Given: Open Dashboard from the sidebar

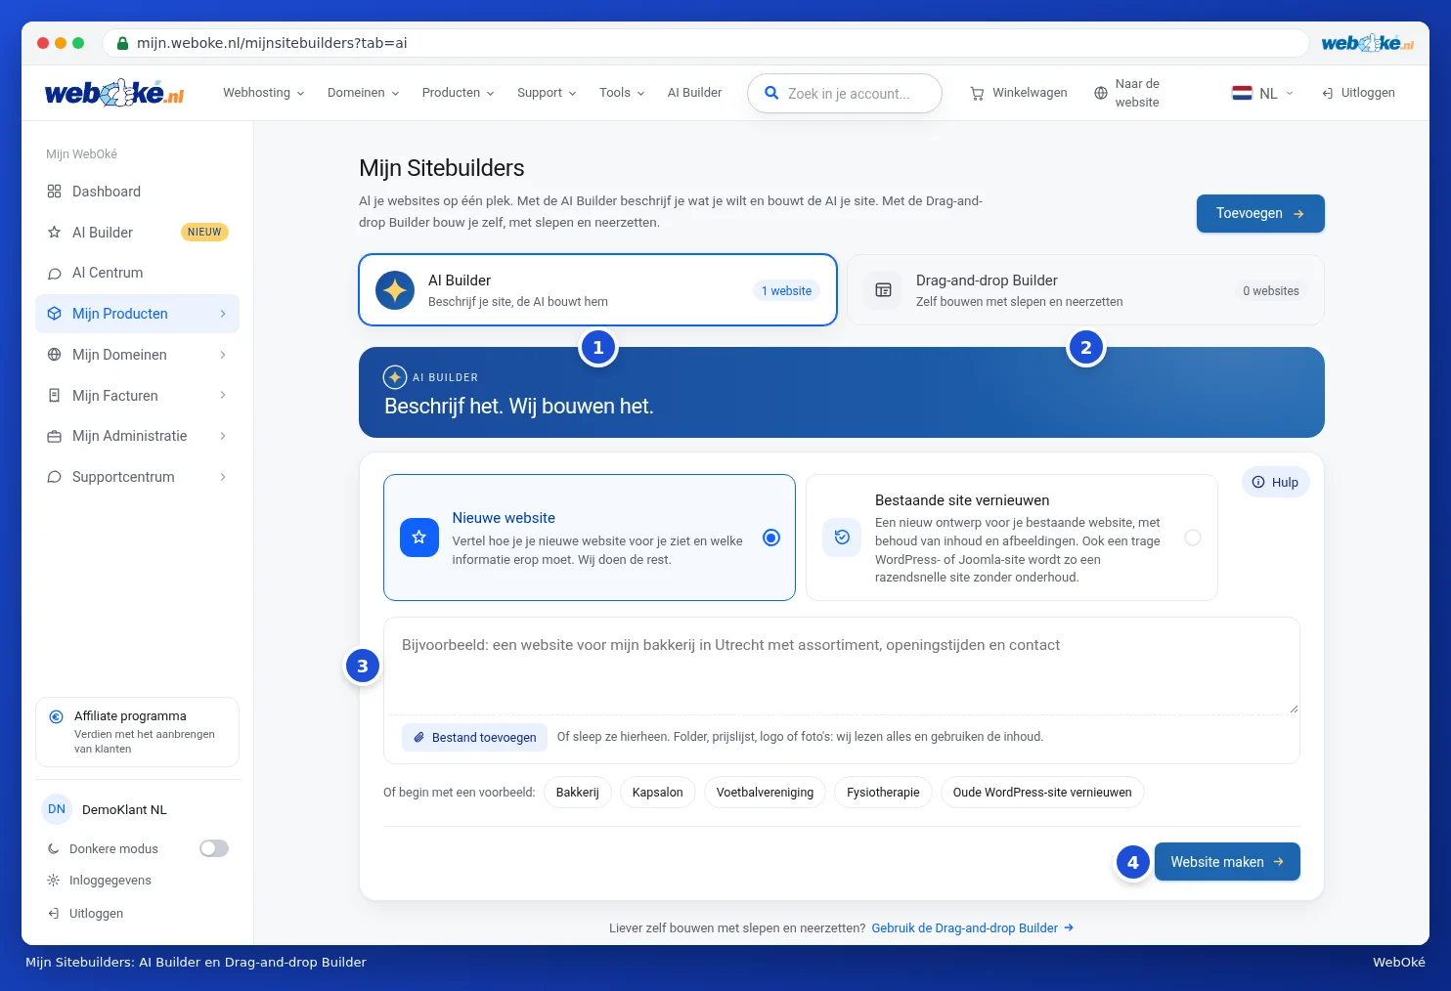Looking at the screenshot, I should tap(137, 192).
